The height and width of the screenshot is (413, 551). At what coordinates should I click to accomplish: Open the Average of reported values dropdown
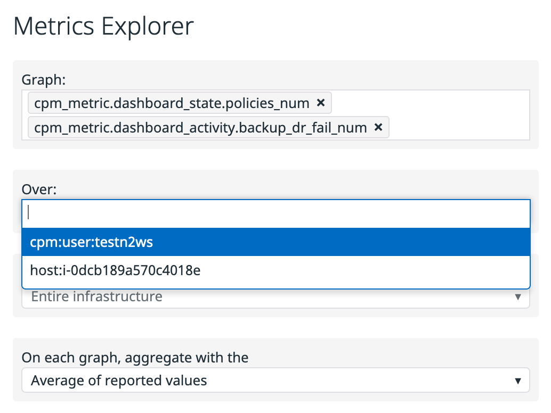click(x=266, y=381)
